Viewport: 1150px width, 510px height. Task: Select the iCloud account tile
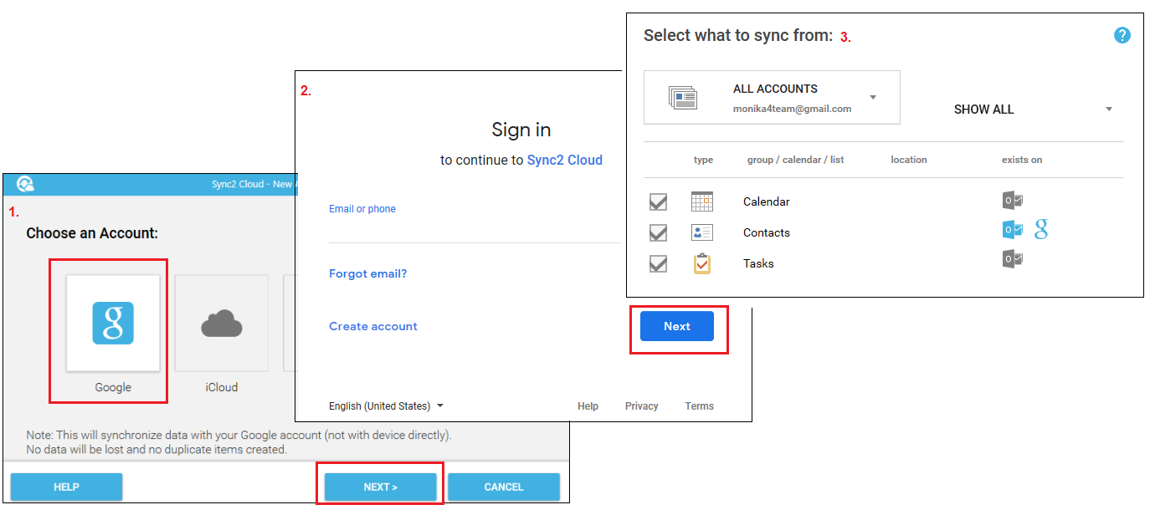[222, 323]
